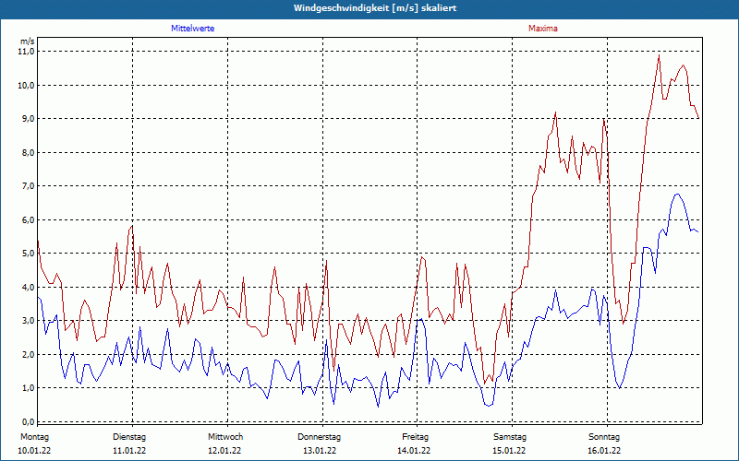
Task: Click the Freitag day label
Action: (415, 437)
